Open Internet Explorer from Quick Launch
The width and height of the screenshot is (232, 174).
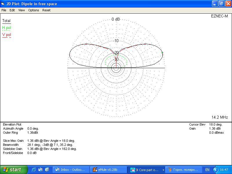34,170
